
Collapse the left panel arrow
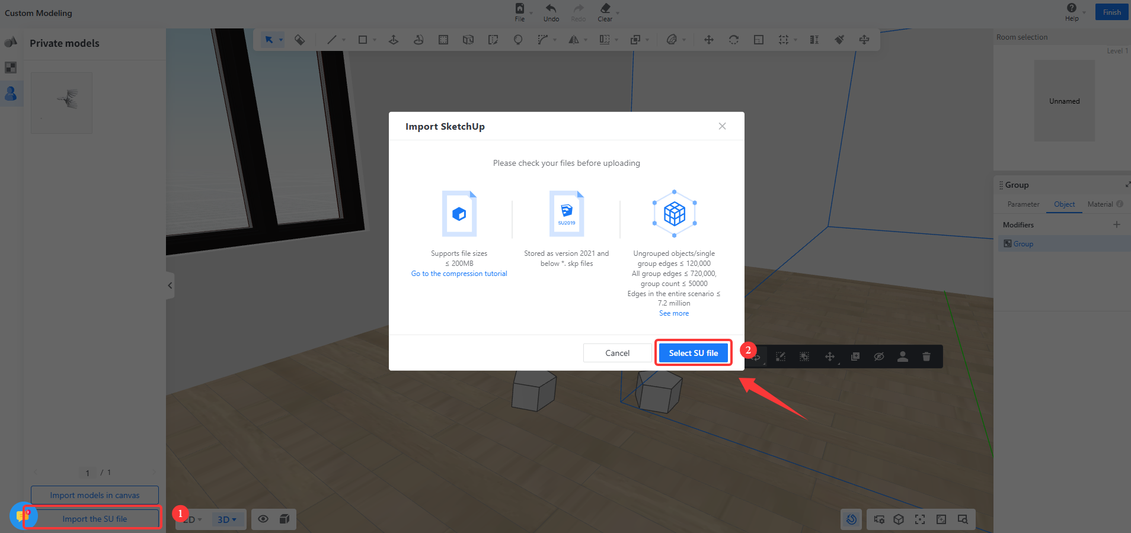click(x=170, y=285)
